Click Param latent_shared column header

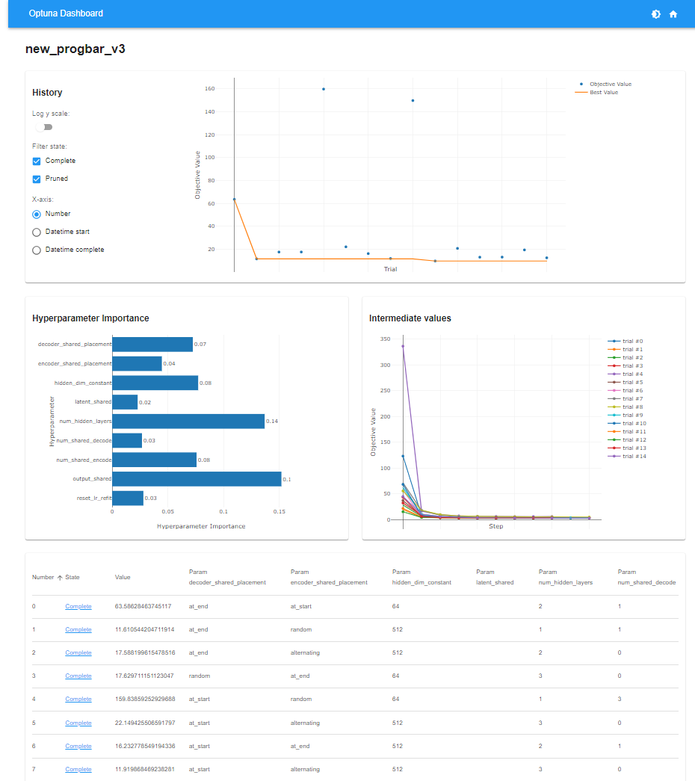pos(495,577)
